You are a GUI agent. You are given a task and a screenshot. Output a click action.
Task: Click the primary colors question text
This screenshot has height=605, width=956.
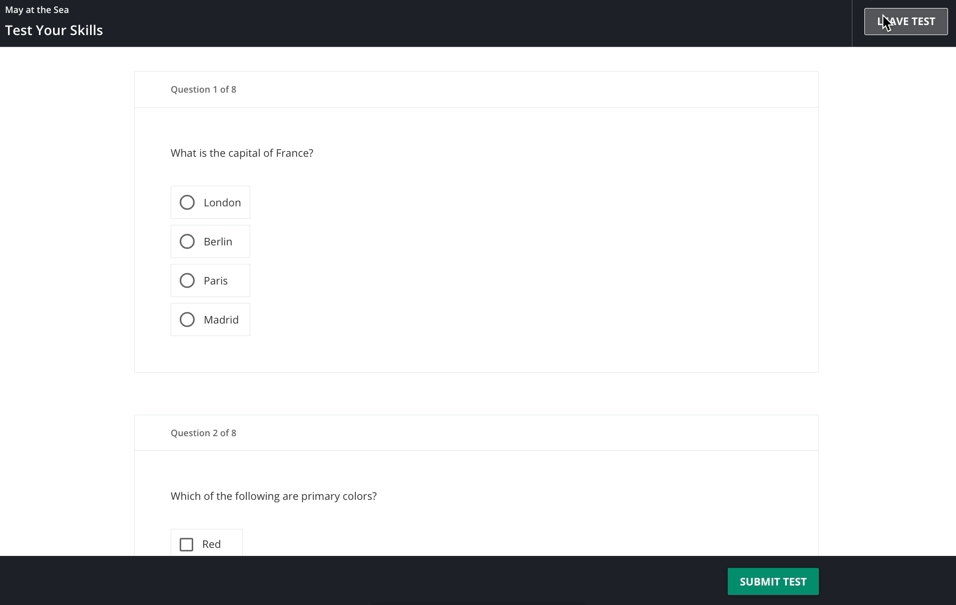[273, 496]
